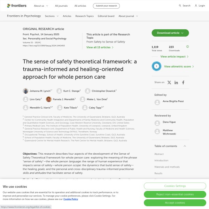This screenshot has width=209, height=209.
Task: Share the article on X
Action: (x=169, y=83)
